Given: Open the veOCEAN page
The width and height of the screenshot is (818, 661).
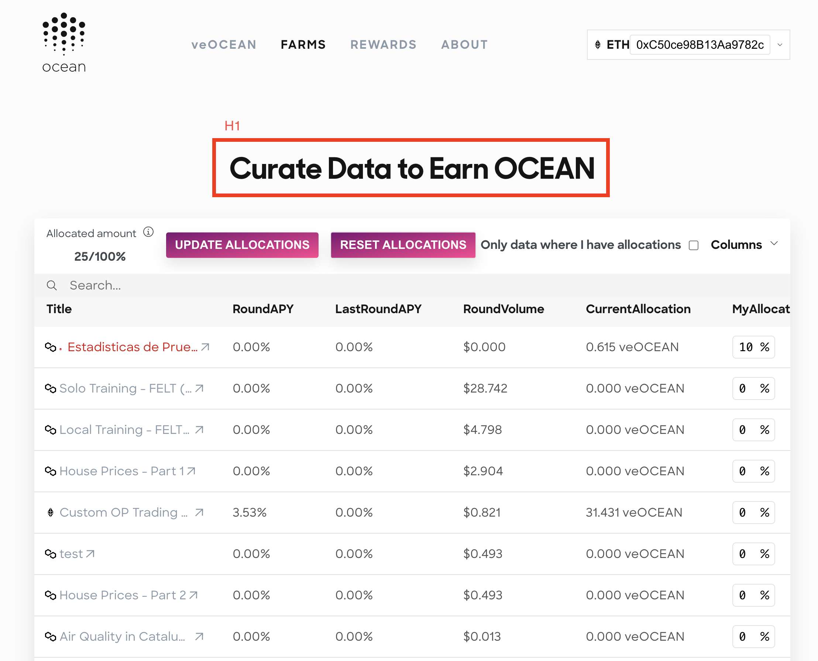Looking at the screenshot, I should click(x=224, y=45).
